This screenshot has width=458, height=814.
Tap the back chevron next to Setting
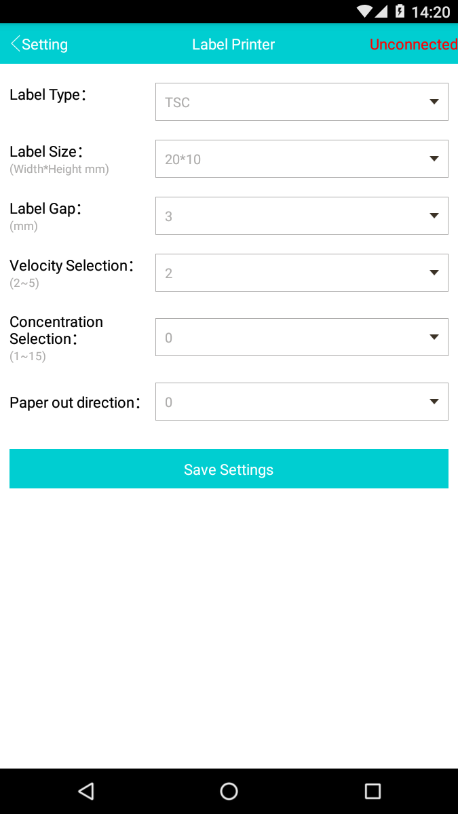pos(15,44)
